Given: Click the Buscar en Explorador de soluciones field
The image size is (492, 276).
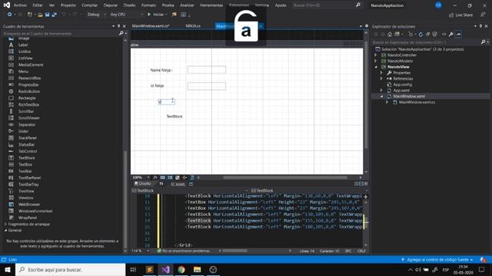Looking at the screenshot, I should coord(426,42).
